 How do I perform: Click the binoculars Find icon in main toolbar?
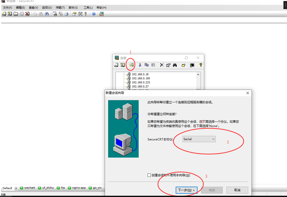tap(47, 14)
